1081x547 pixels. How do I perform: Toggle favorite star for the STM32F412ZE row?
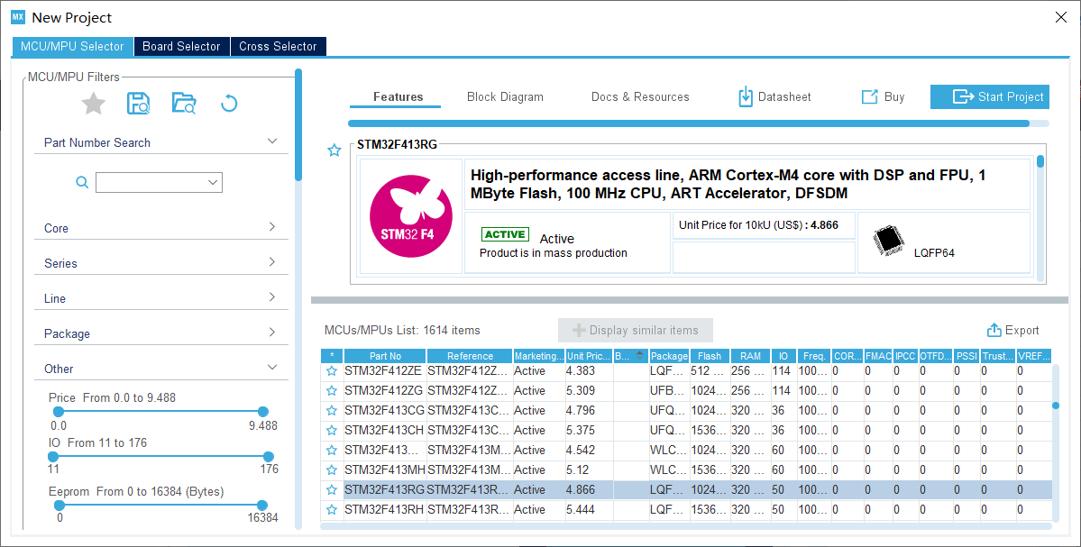[332, 371]
